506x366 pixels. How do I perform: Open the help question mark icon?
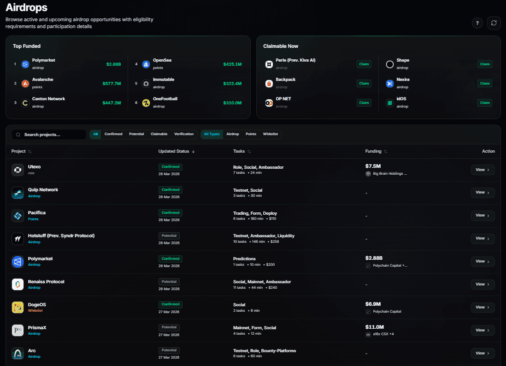click(477, 23)
